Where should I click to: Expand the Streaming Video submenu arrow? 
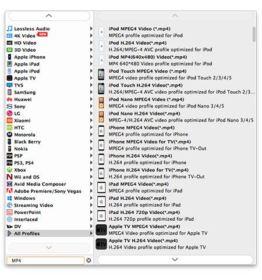point(91,205)
